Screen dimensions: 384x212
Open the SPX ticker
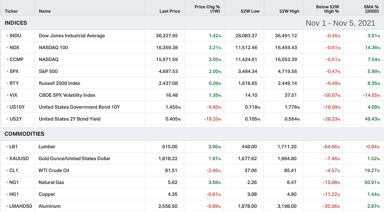[14, 71]
